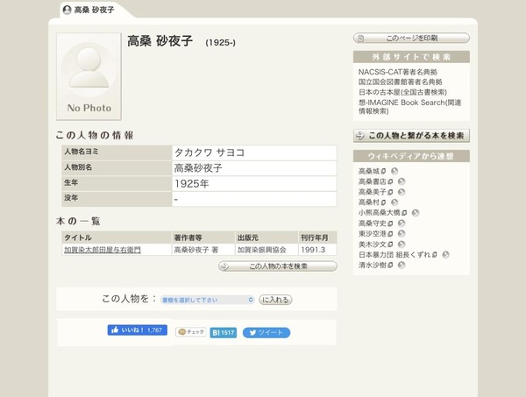Select the 高桑 砂夜子 page tab

(x=89, y=10)
